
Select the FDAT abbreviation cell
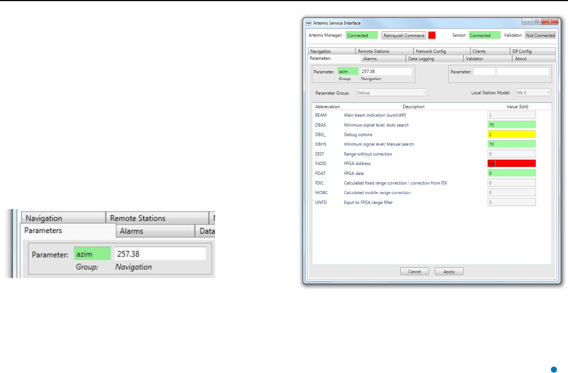[320, 173]
